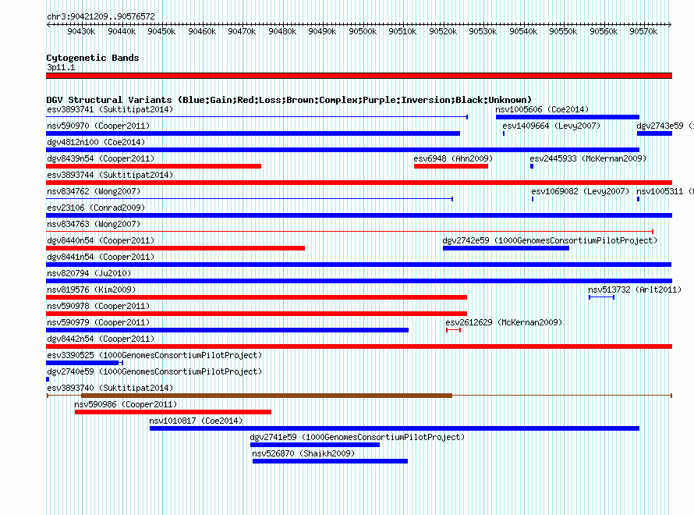Click nsv820794 (Ju2010) label
This screenshot has height=515, width=694.
89,273
